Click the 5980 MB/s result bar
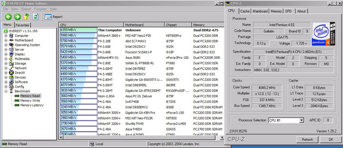The height and width of the screenshot is (148, 343). coord(78,35)
